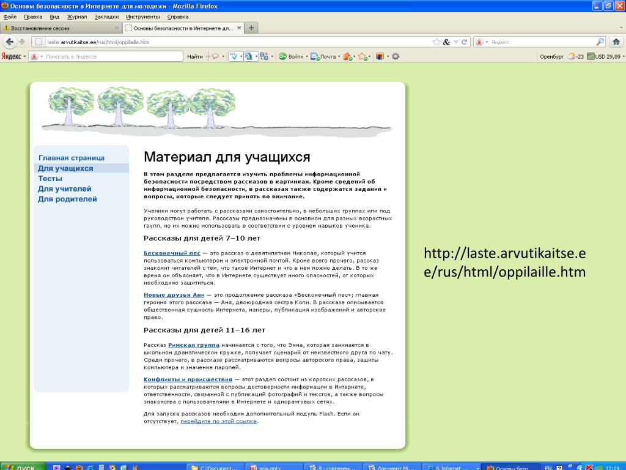Click the Yandex bar spell-check icon

234,56
